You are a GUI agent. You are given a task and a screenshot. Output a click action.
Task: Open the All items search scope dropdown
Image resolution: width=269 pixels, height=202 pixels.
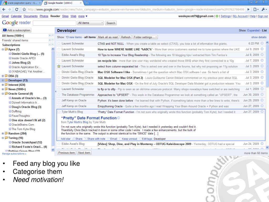pos(90,23)
